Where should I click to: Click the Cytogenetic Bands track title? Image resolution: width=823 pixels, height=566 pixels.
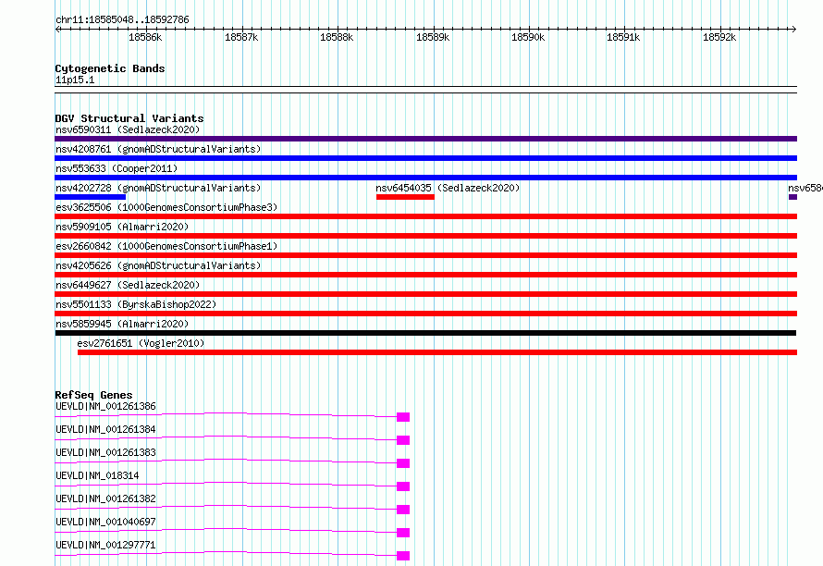pos(110,68)
